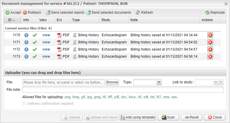Sort by Note column header
The height and width of the screenshot is (123, 230).
click(164, 20)
